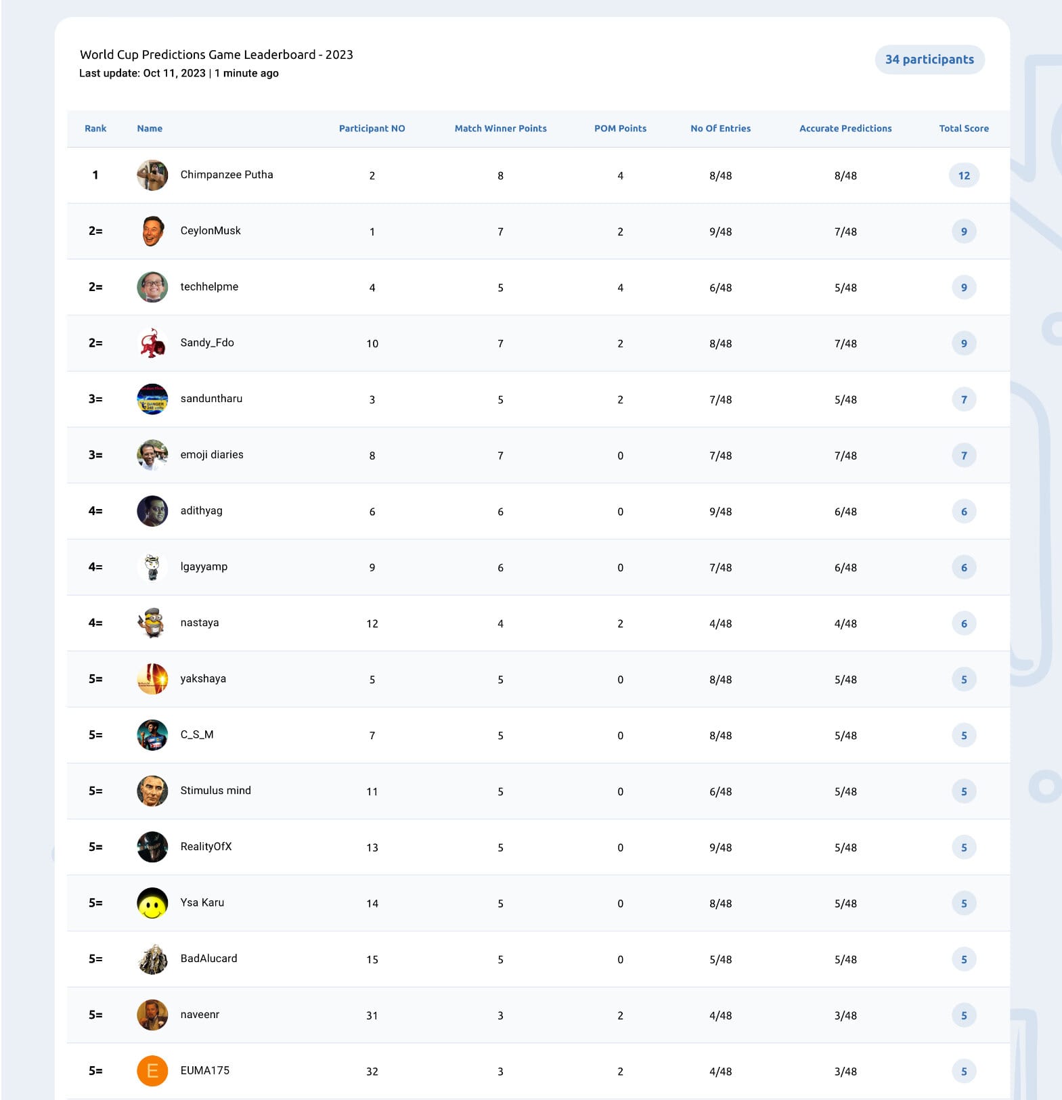Click the Match Winner Points header
The width and height of the screenshot is (1062, 1100).
pyautogui.click(x=500, y=129)
